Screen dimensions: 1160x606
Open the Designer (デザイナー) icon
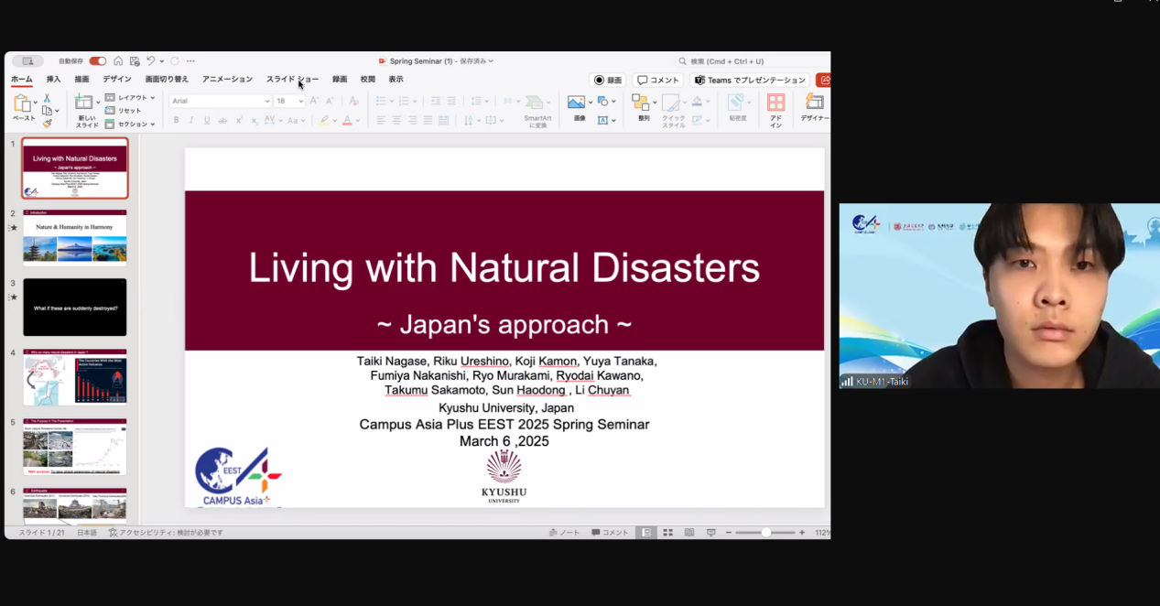click(813, 103)
